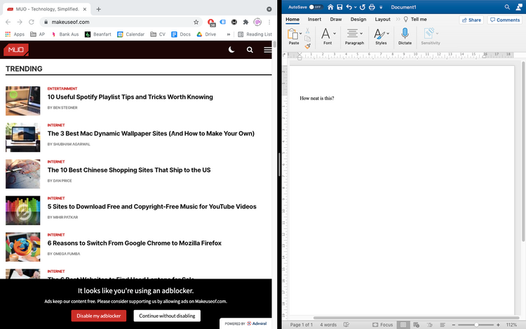This screenshot has height=329, width=526.
Task: Switch to the Insert ribbon tab
Action: tap(314, 20)
